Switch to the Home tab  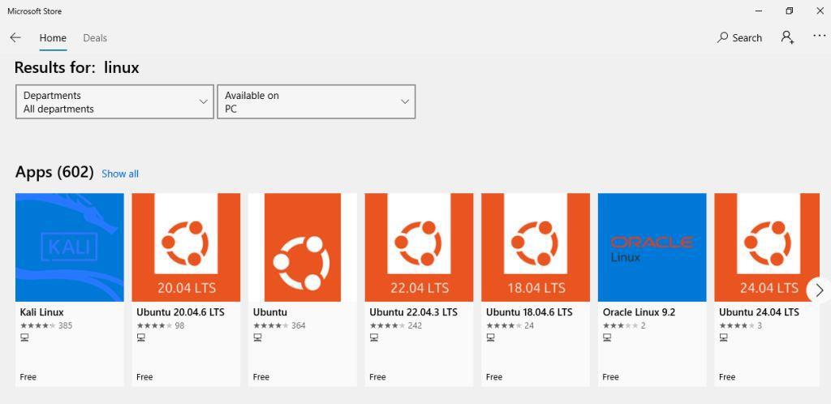(53, 38)
